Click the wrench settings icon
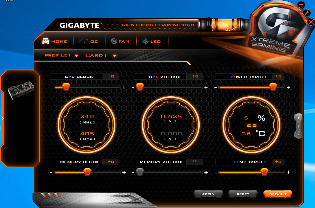 click(307, 13)
